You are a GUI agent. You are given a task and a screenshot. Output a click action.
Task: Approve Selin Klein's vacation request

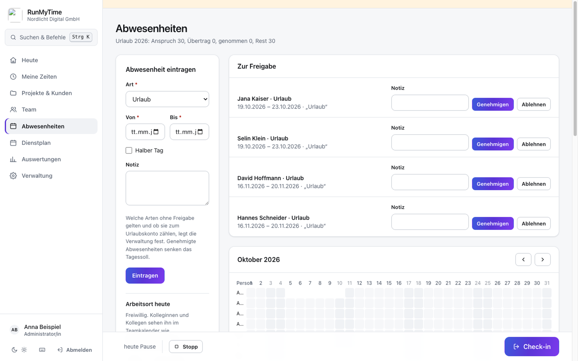point(493,144)
